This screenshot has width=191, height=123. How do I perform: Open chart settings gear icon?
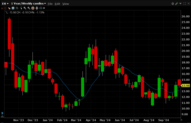coord(173,3)
